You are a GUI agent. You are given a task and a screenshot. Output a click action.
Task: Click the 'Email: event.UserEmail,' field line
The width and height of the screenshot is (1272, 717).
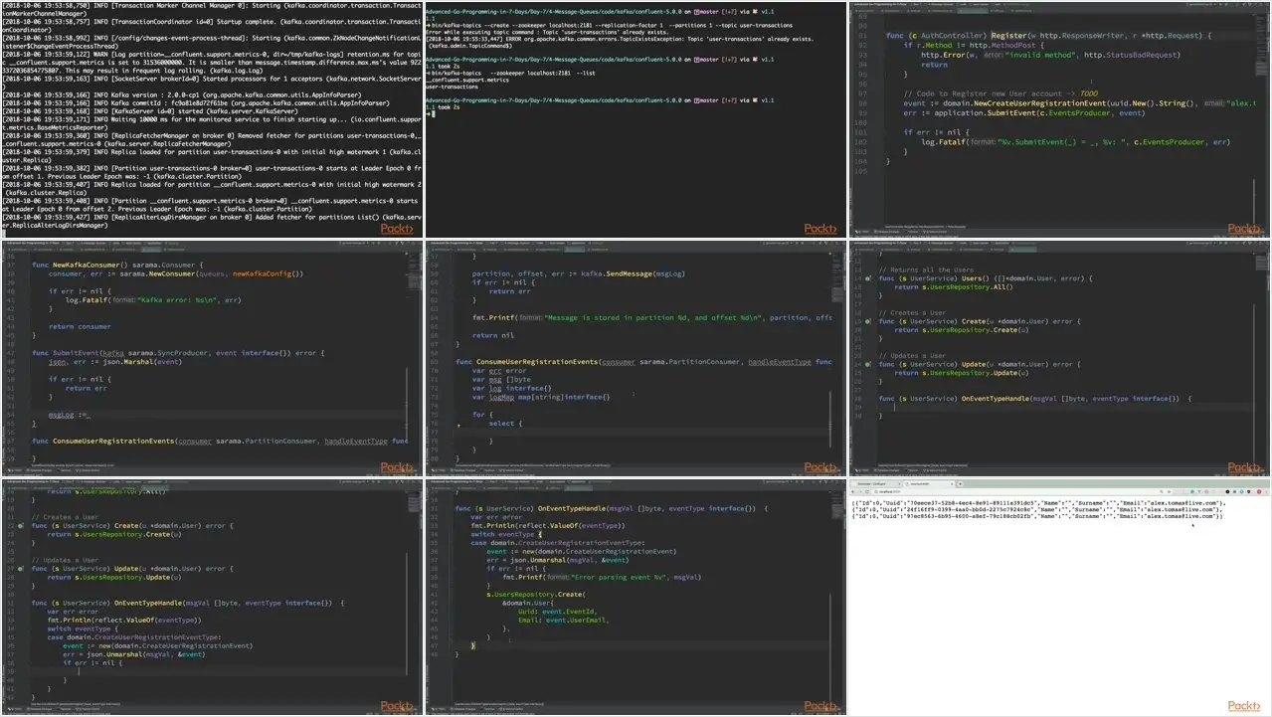[x=562, y=621]
